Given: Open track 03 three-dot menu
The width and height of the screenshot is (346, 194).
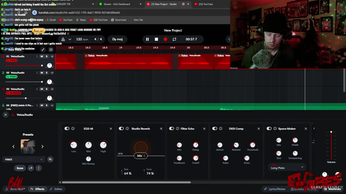Looking at the screenshot, I should coord(37,89).
